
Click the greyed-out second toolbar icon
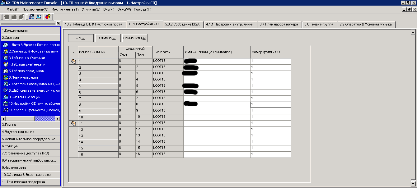point(14,17)
